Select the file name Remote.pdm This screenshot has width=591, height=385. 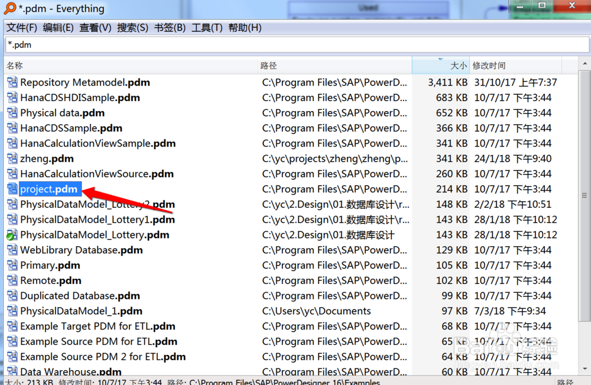[x=51, y=280]
